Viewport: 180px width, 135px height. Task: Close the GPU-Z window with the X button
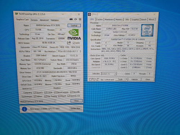point(79,14)
